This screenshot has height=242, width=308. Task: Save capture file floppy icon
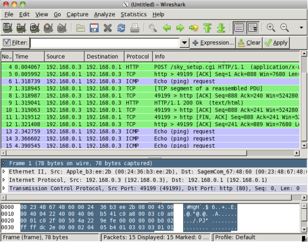[94, 28]
